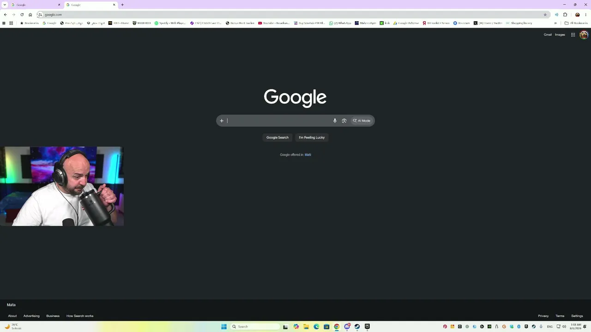Open the WhatsApp bookmark
Screen dimensions: 591x332
pos(340,23)
